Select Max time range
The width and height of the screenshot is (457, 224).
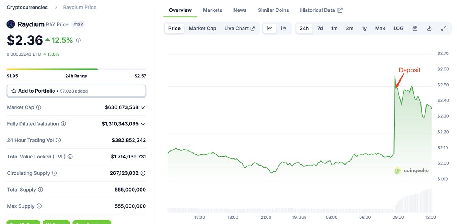380,28
